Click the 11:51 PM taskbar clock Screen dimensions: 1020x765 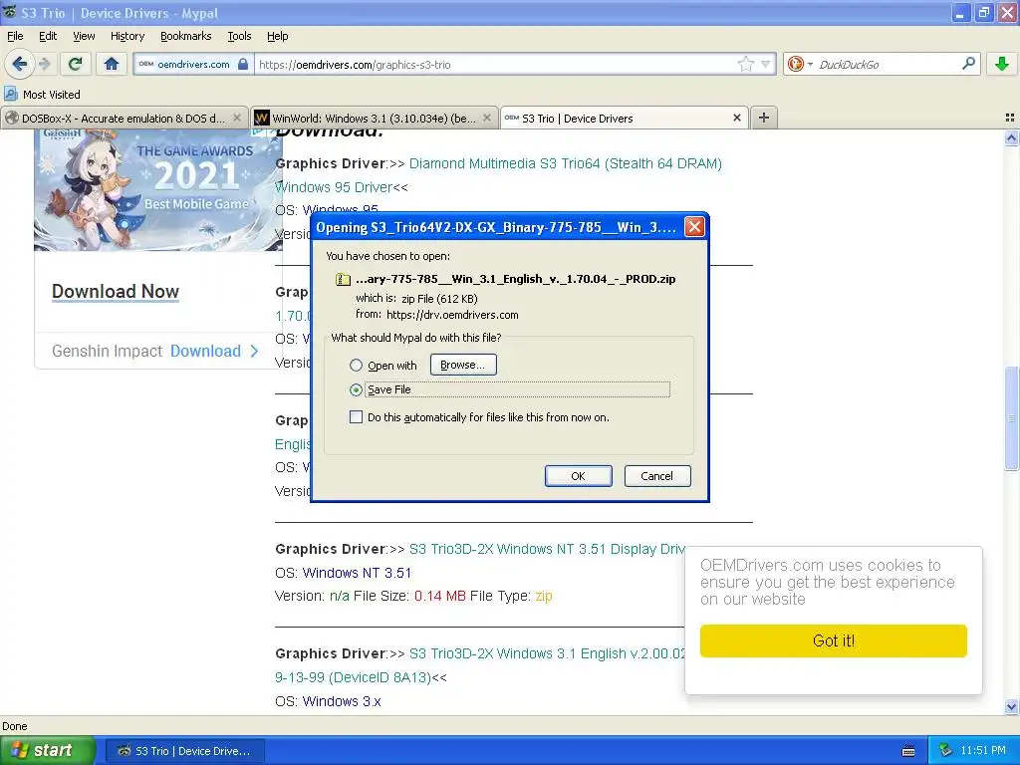tap(983, 750)
